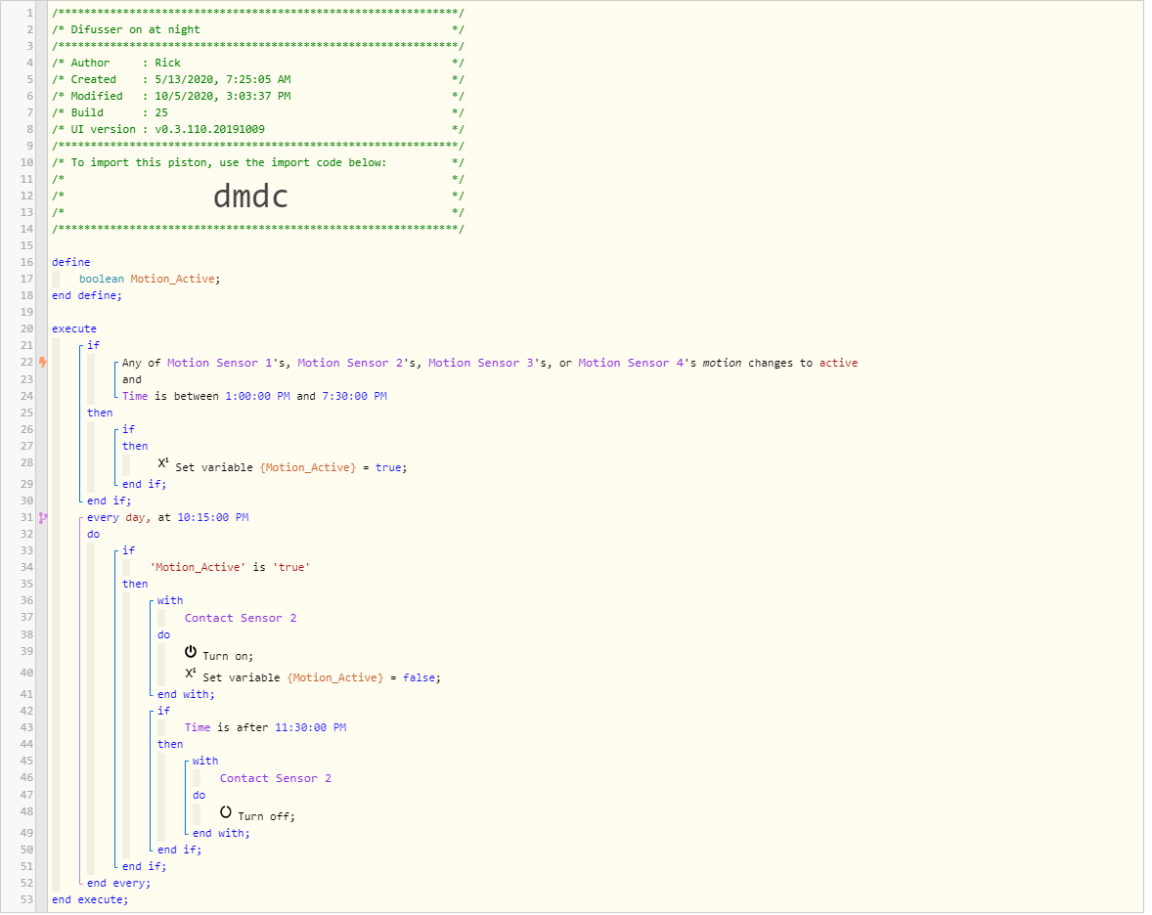Click the variable icon before Motion_Active = false

pyautogui.click(x=191, y=673)
